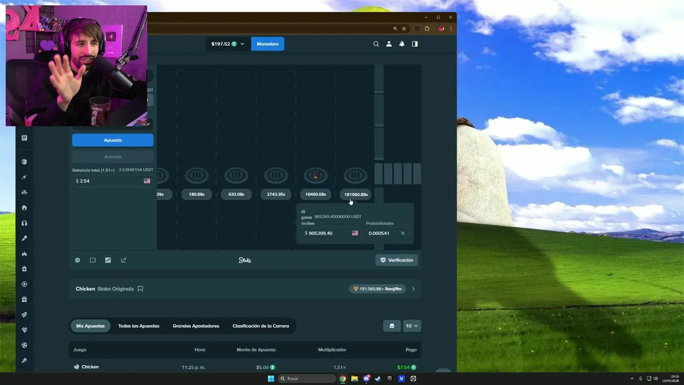684x385 pixels.
Task: Switch to theatre mode rectangle icon
Action: (x=92, y=260)
